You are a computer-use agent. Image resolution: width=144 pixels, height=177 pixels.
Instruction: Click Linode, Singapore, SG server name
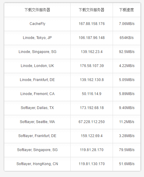point(37,52)
